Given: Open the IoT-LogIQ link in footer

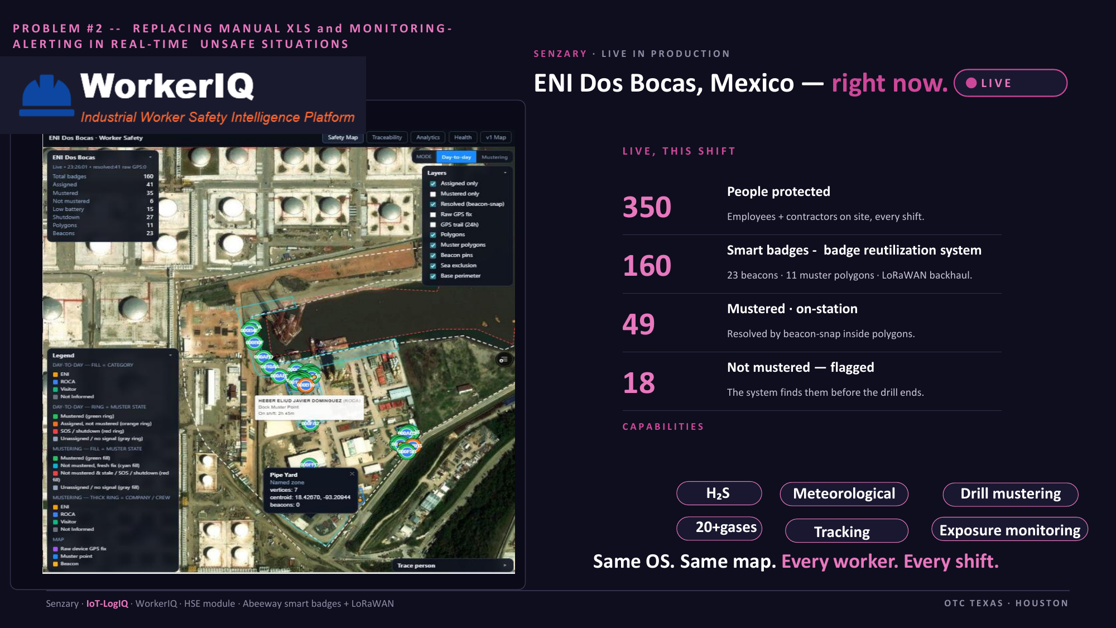Looking at the screenshot, I should coord(107,603).
